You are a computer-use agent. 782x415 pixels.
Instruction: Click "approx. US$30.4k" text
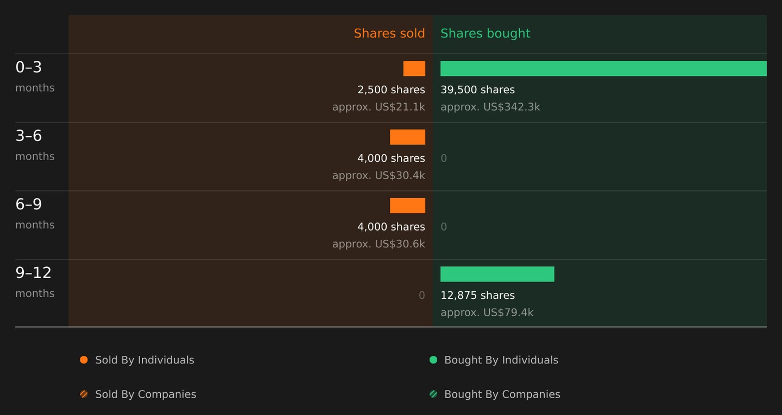point(379,175)
